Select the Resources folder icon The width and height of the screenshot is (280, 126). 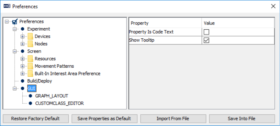pos(30,59)
